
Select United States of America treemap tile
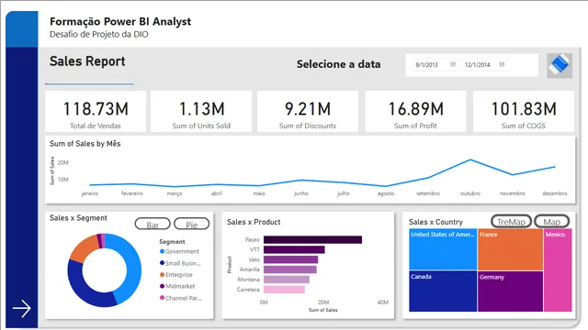click(x=443, y=249)
